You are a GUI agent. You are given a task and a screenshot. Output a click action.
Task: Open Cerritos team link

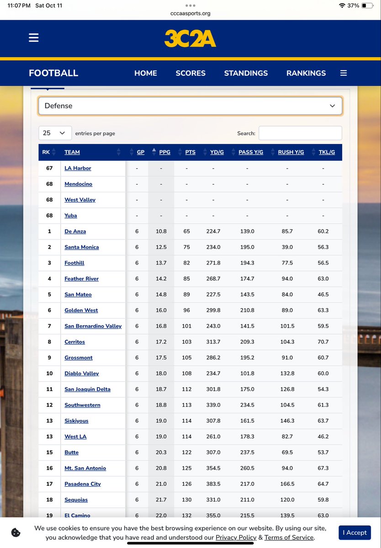(75, 342)
